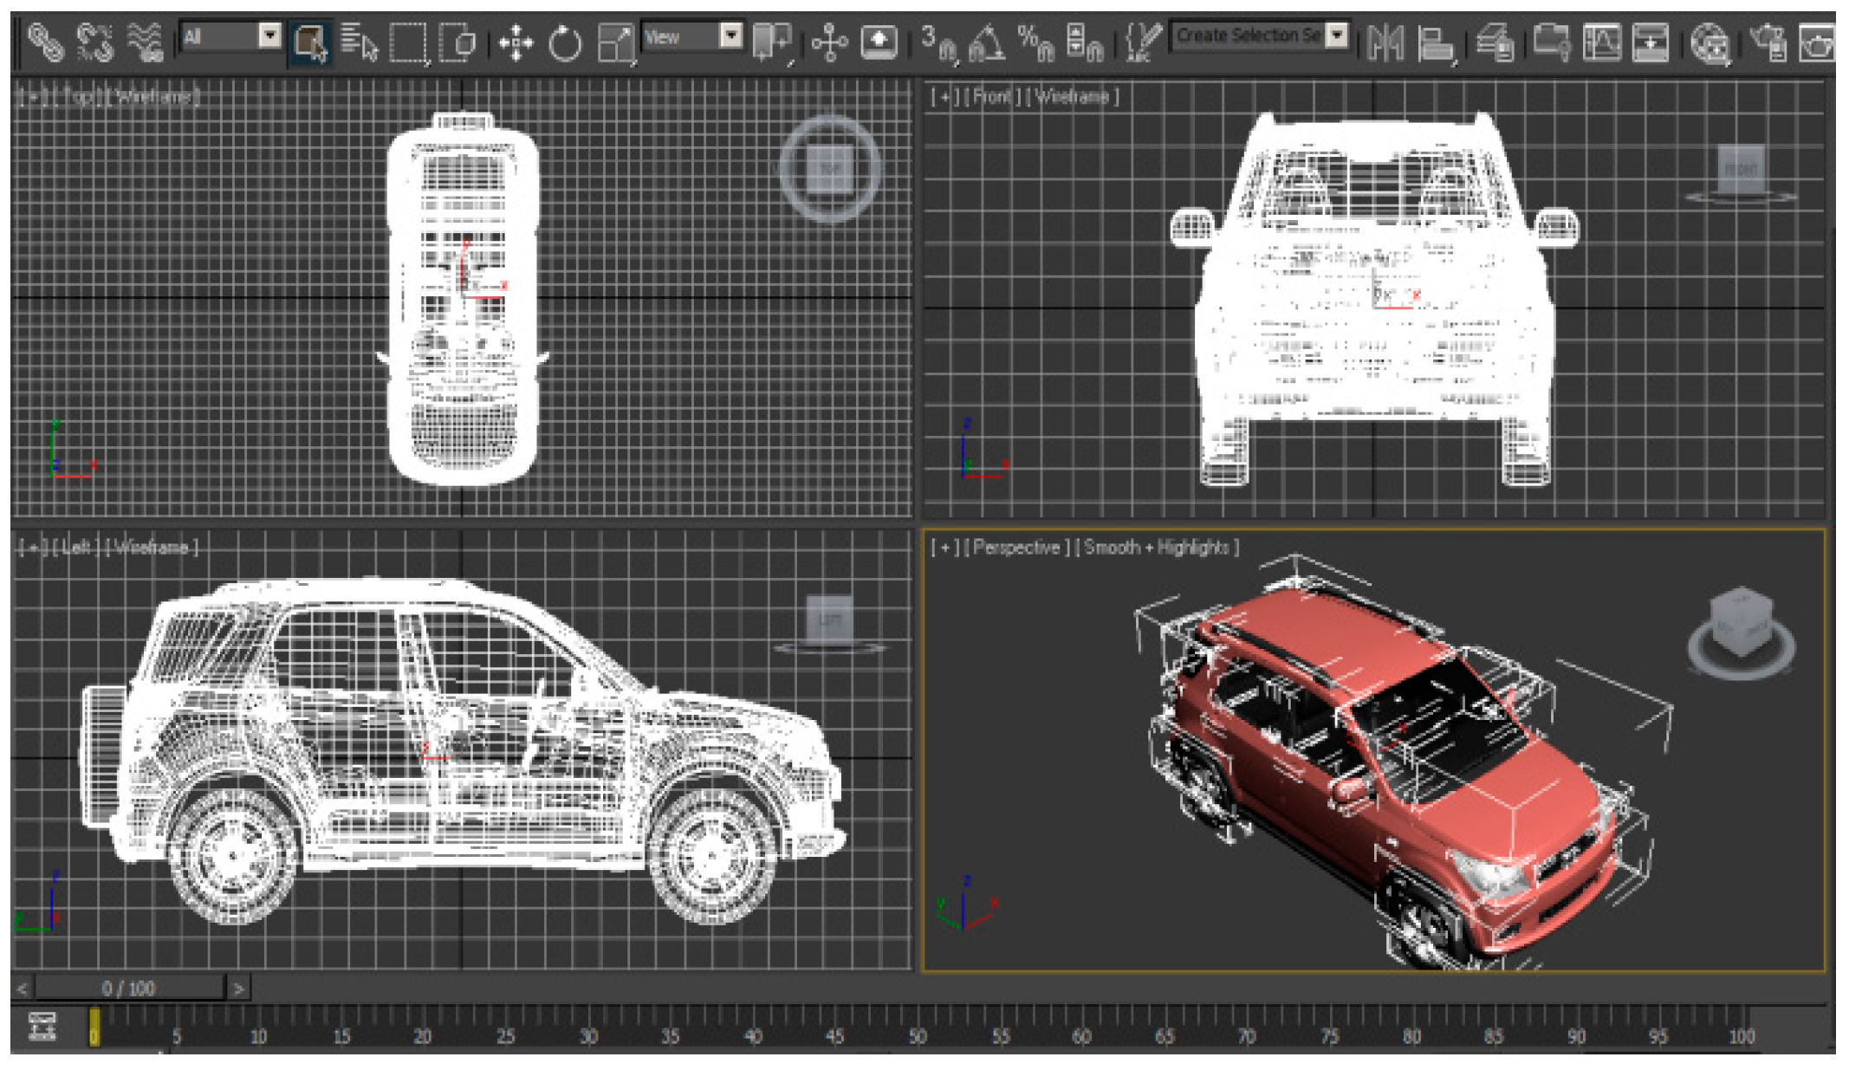This screenshot has width=1849, height=1070.
Task: Click the next frame arrow button
Action: click(238, 988)
